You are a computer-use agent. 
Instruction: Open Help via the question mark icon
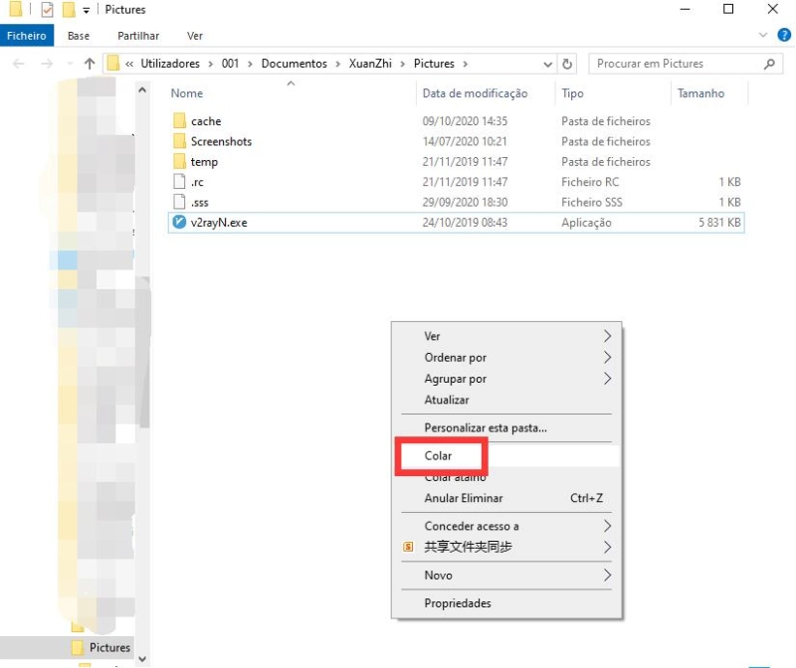[785, 35]
